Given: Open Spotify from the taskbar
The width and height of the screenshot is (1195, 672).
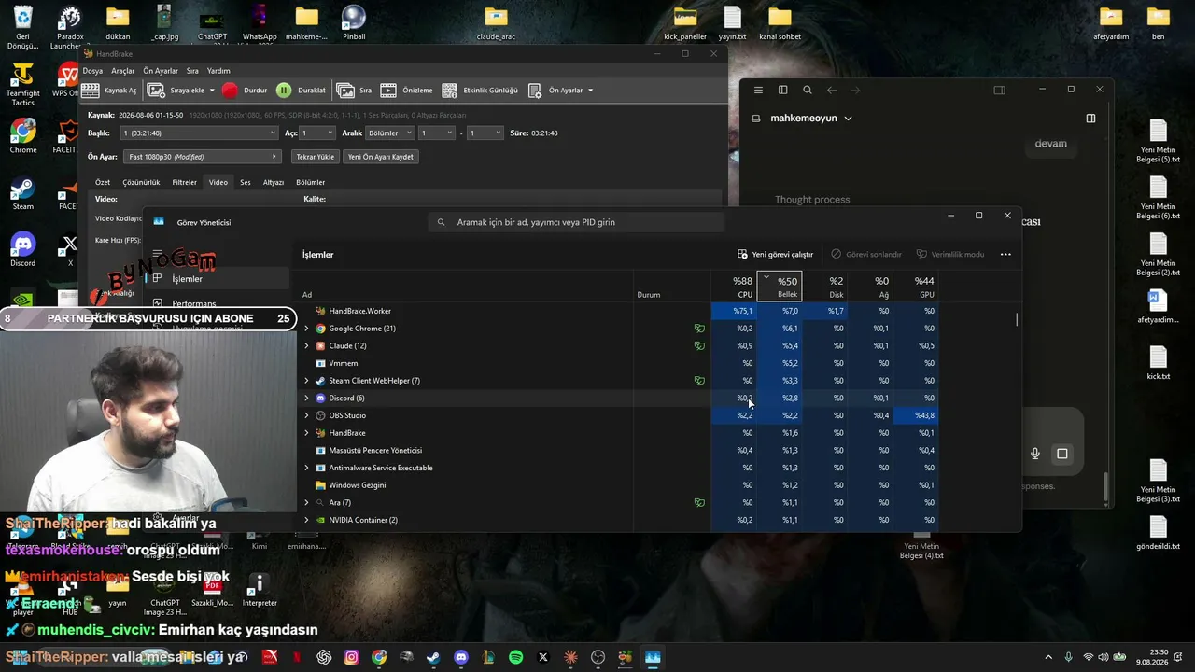Looking at the screenshot, I should [516, 657].
